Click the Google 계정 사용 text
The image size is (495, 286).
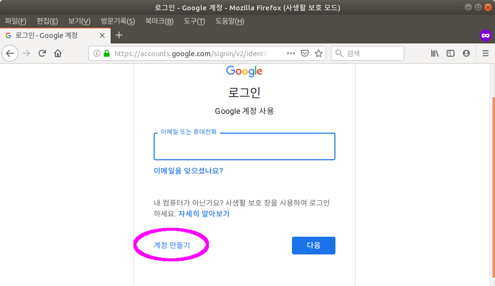pyautogui.click(x=245, y=111)
